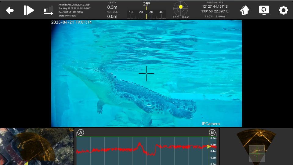Click the yellow arrow on depth profile
Image resolution: width=293 pixels, height=165 pixels.
pyautogui.click(x=209, y=147)
